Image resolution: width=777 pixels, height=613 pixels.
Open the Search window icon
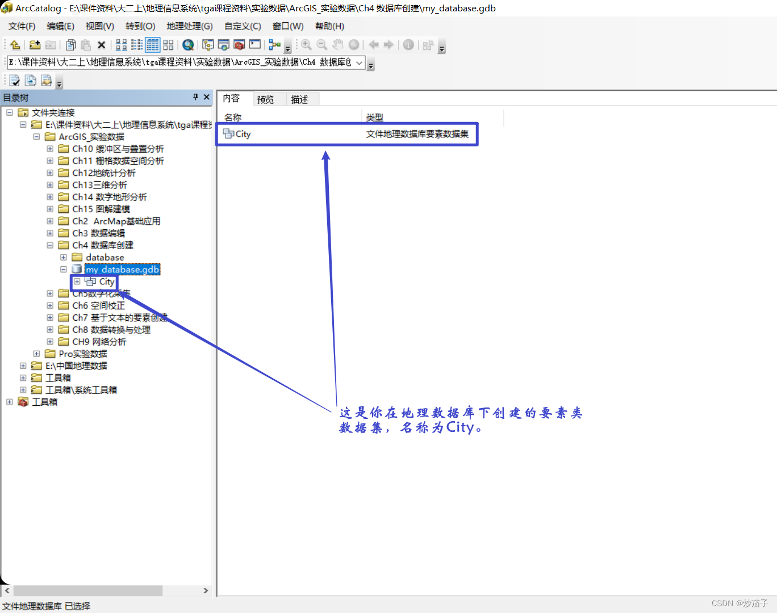click(224, 45)
